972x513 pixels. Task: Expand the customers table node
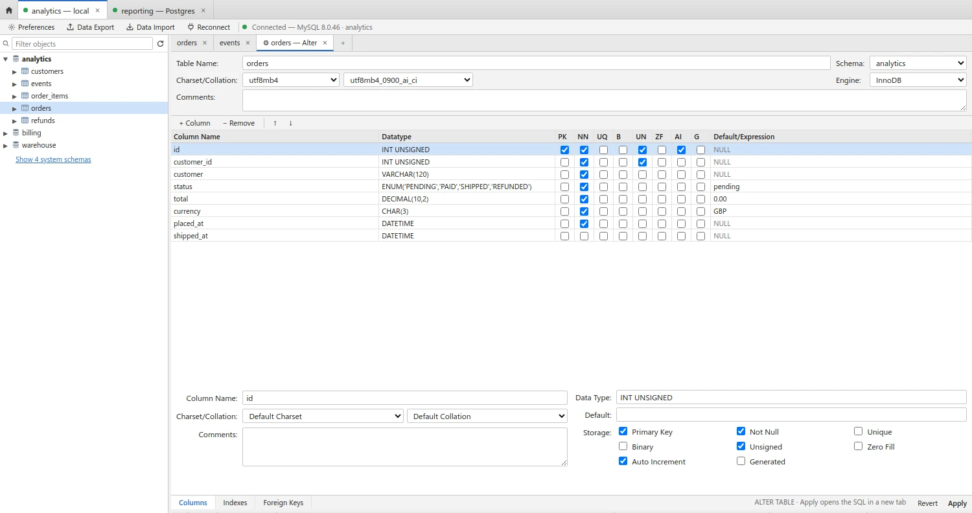point(15,71)
